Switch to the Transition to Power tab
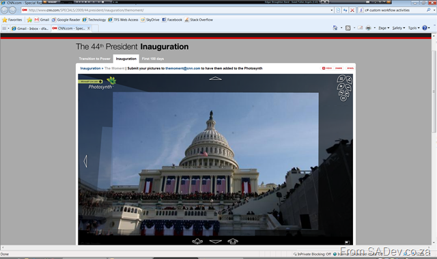437x259 pixels. point(94,59)
